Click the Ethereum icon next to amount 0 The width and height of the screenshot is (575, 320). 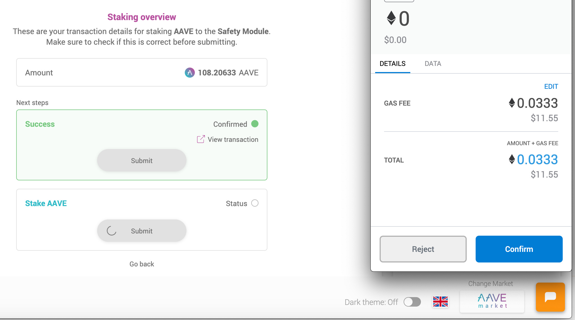click(391, 18)
